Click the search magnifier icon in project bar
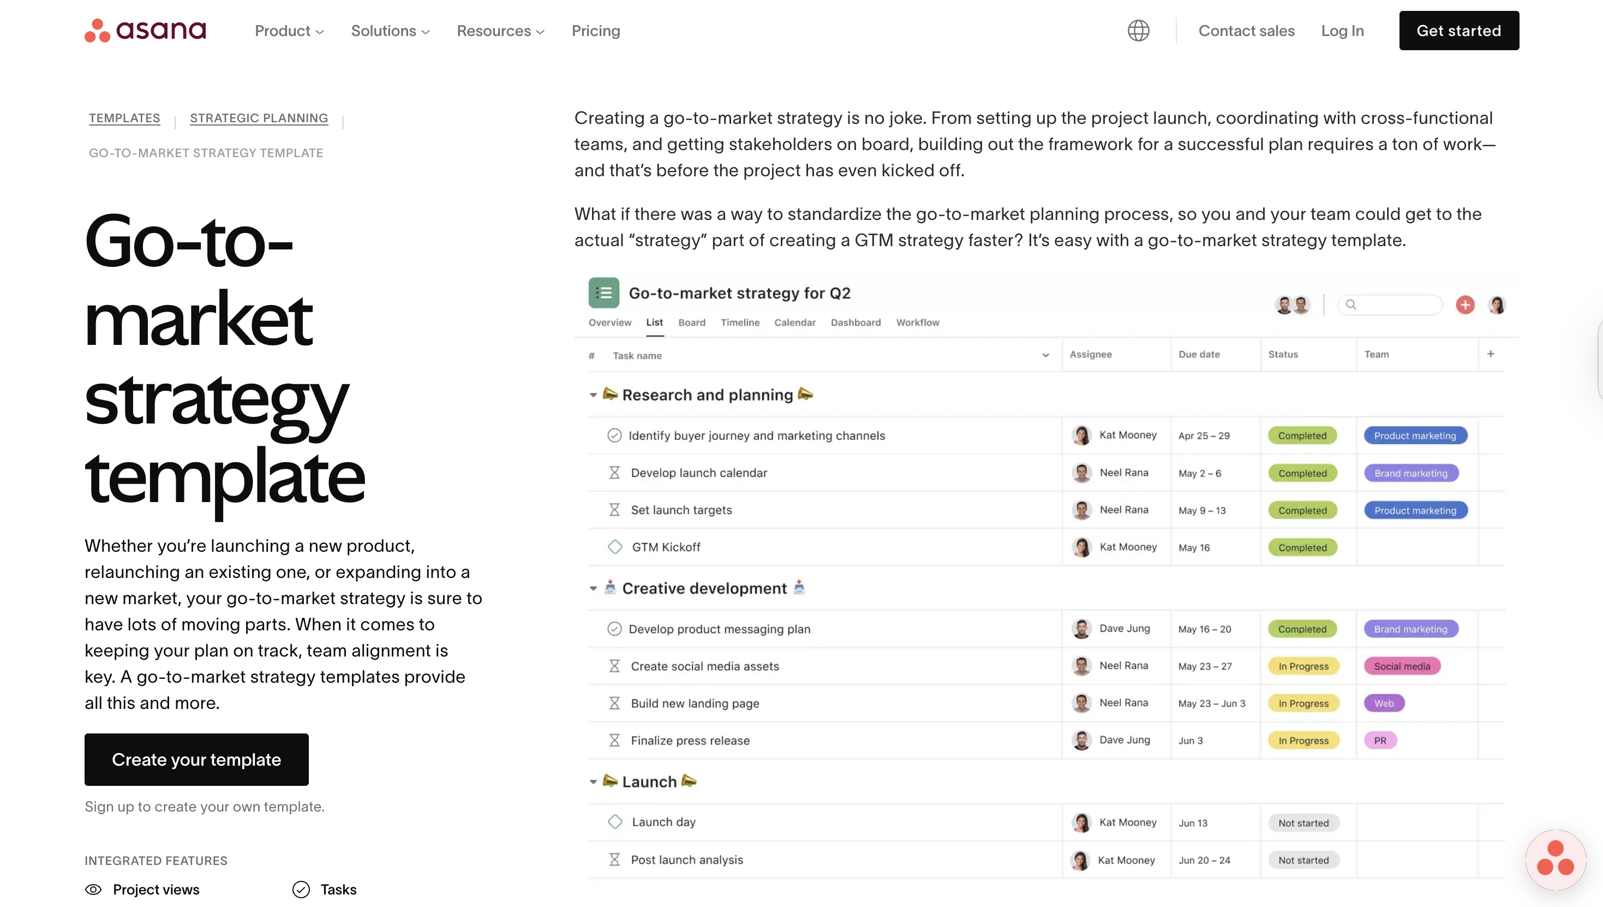 1351,305
